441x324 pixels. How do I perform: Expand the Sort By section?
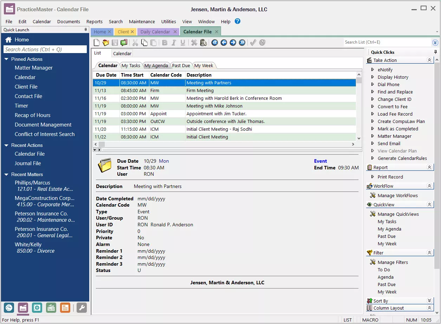point(429,300)
